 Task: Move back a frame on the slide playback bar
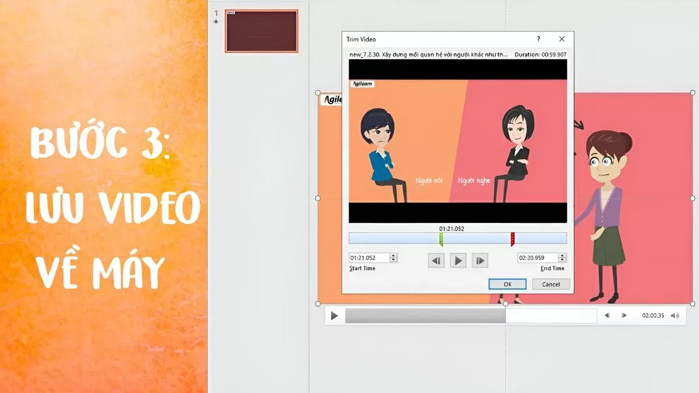607,315
